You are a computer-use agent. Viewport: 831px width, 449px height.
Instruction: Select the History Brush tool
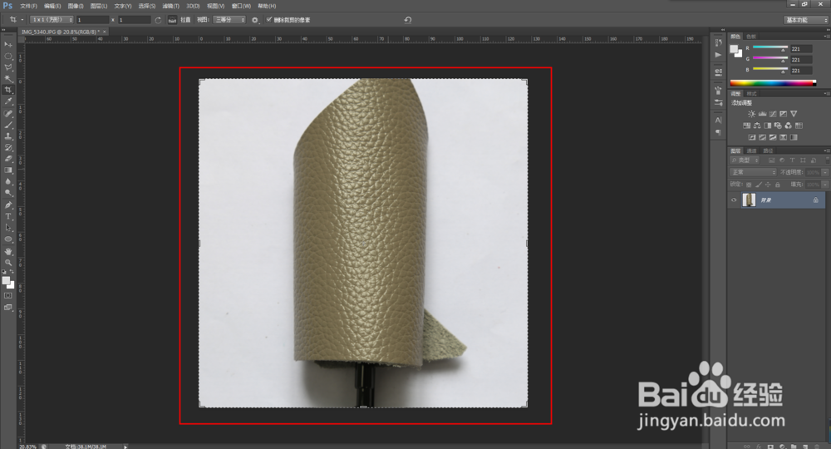(x=8, y=148)
